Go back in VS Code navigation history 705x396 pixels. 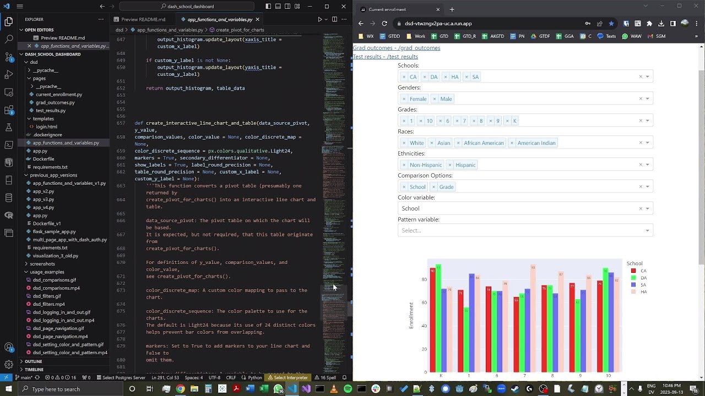coord(102,7)
